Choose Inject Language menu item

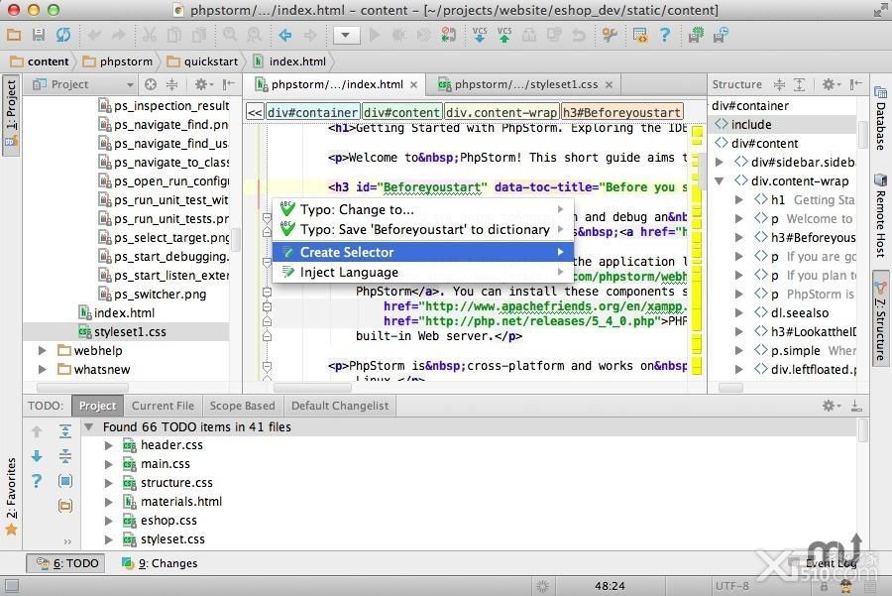click(x=423, y=272)
